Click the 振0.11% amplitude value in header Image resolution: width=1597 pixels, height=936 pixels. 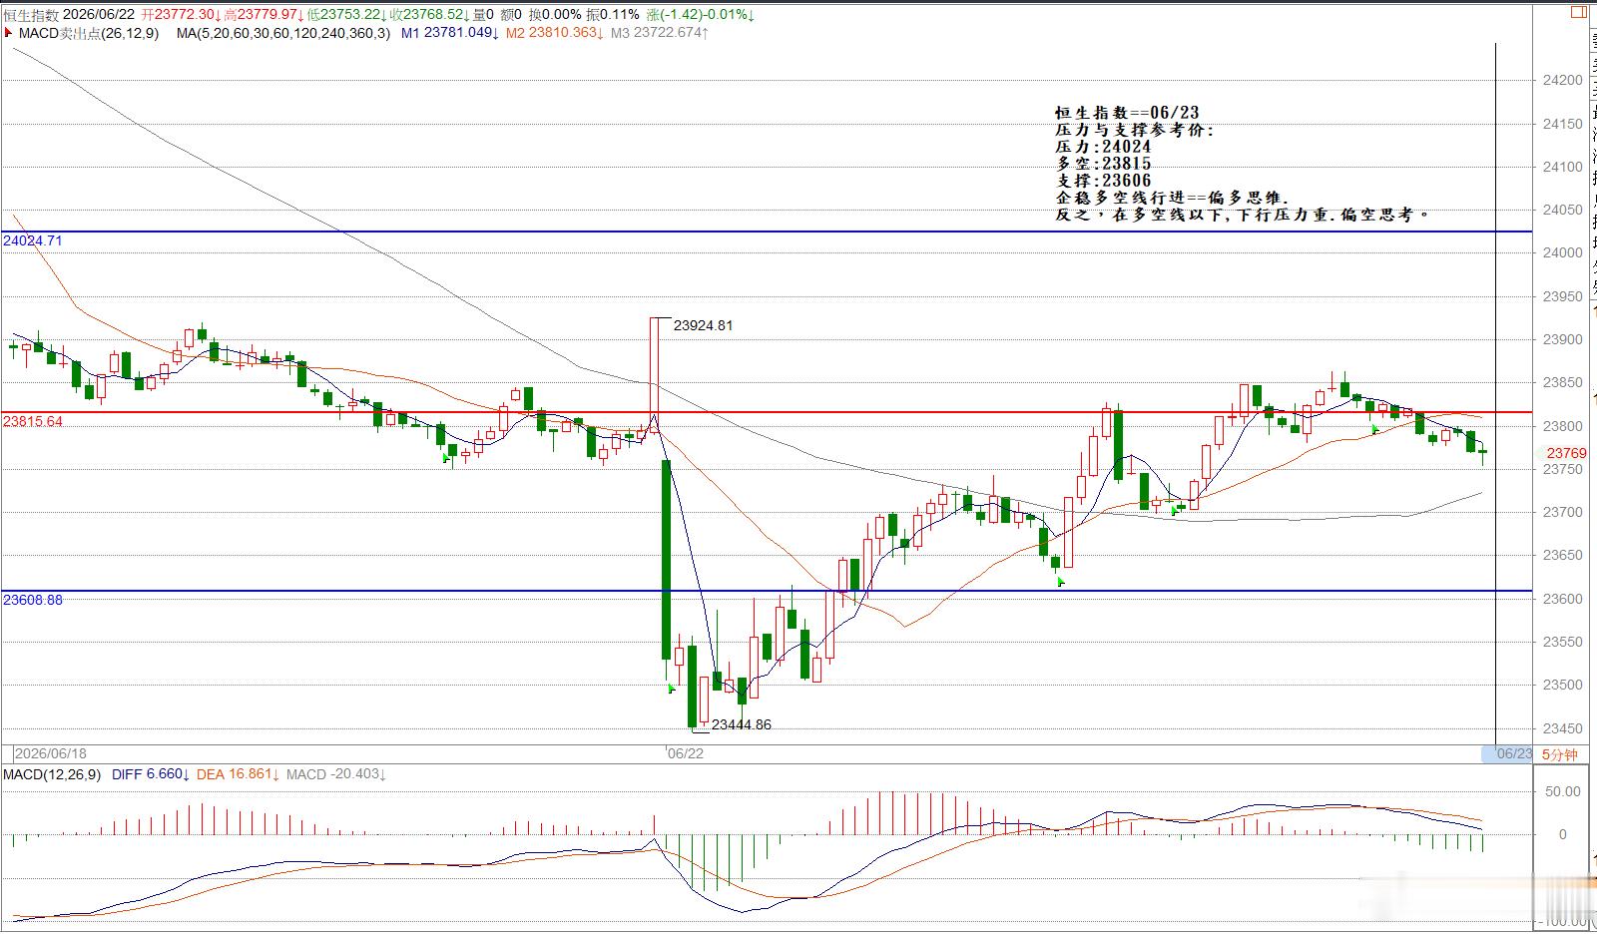[612, 15]
